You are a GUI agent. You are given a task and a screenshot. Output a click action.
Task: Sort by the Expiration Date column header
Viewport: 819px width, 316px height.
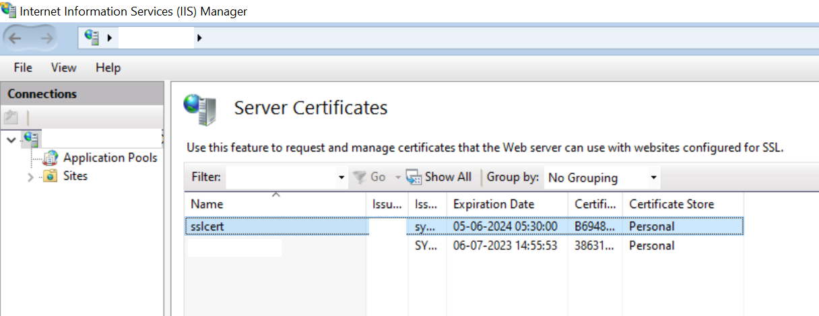coord(494,204)
